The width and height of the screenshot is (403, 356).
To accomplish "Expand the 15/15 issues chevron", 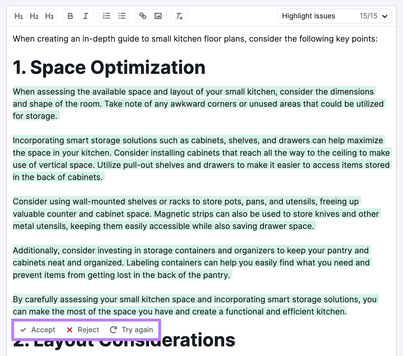I will (384, 16).
